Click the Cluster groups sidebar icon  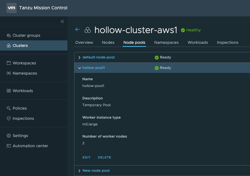coord(9,35)
